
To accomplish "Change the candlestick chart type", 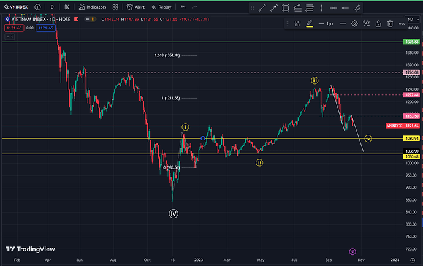I will 67,7.
